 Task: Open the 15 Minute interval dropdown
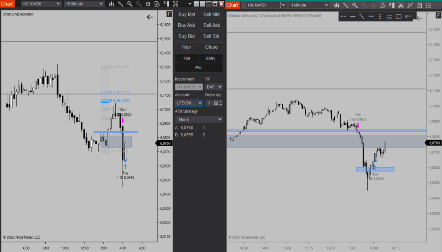pyautogui.click(x=84, y=4)
